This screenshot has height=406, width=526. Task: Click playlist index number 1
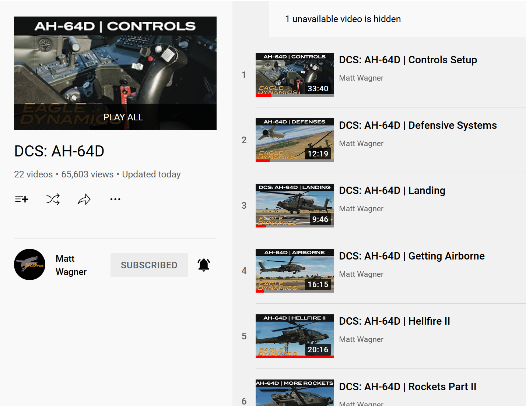[x=244, y=75]
